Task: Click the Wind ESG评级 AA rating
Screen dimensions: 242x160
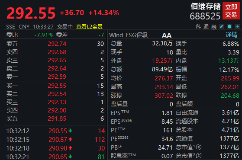Action: click(x=167, y=35)
